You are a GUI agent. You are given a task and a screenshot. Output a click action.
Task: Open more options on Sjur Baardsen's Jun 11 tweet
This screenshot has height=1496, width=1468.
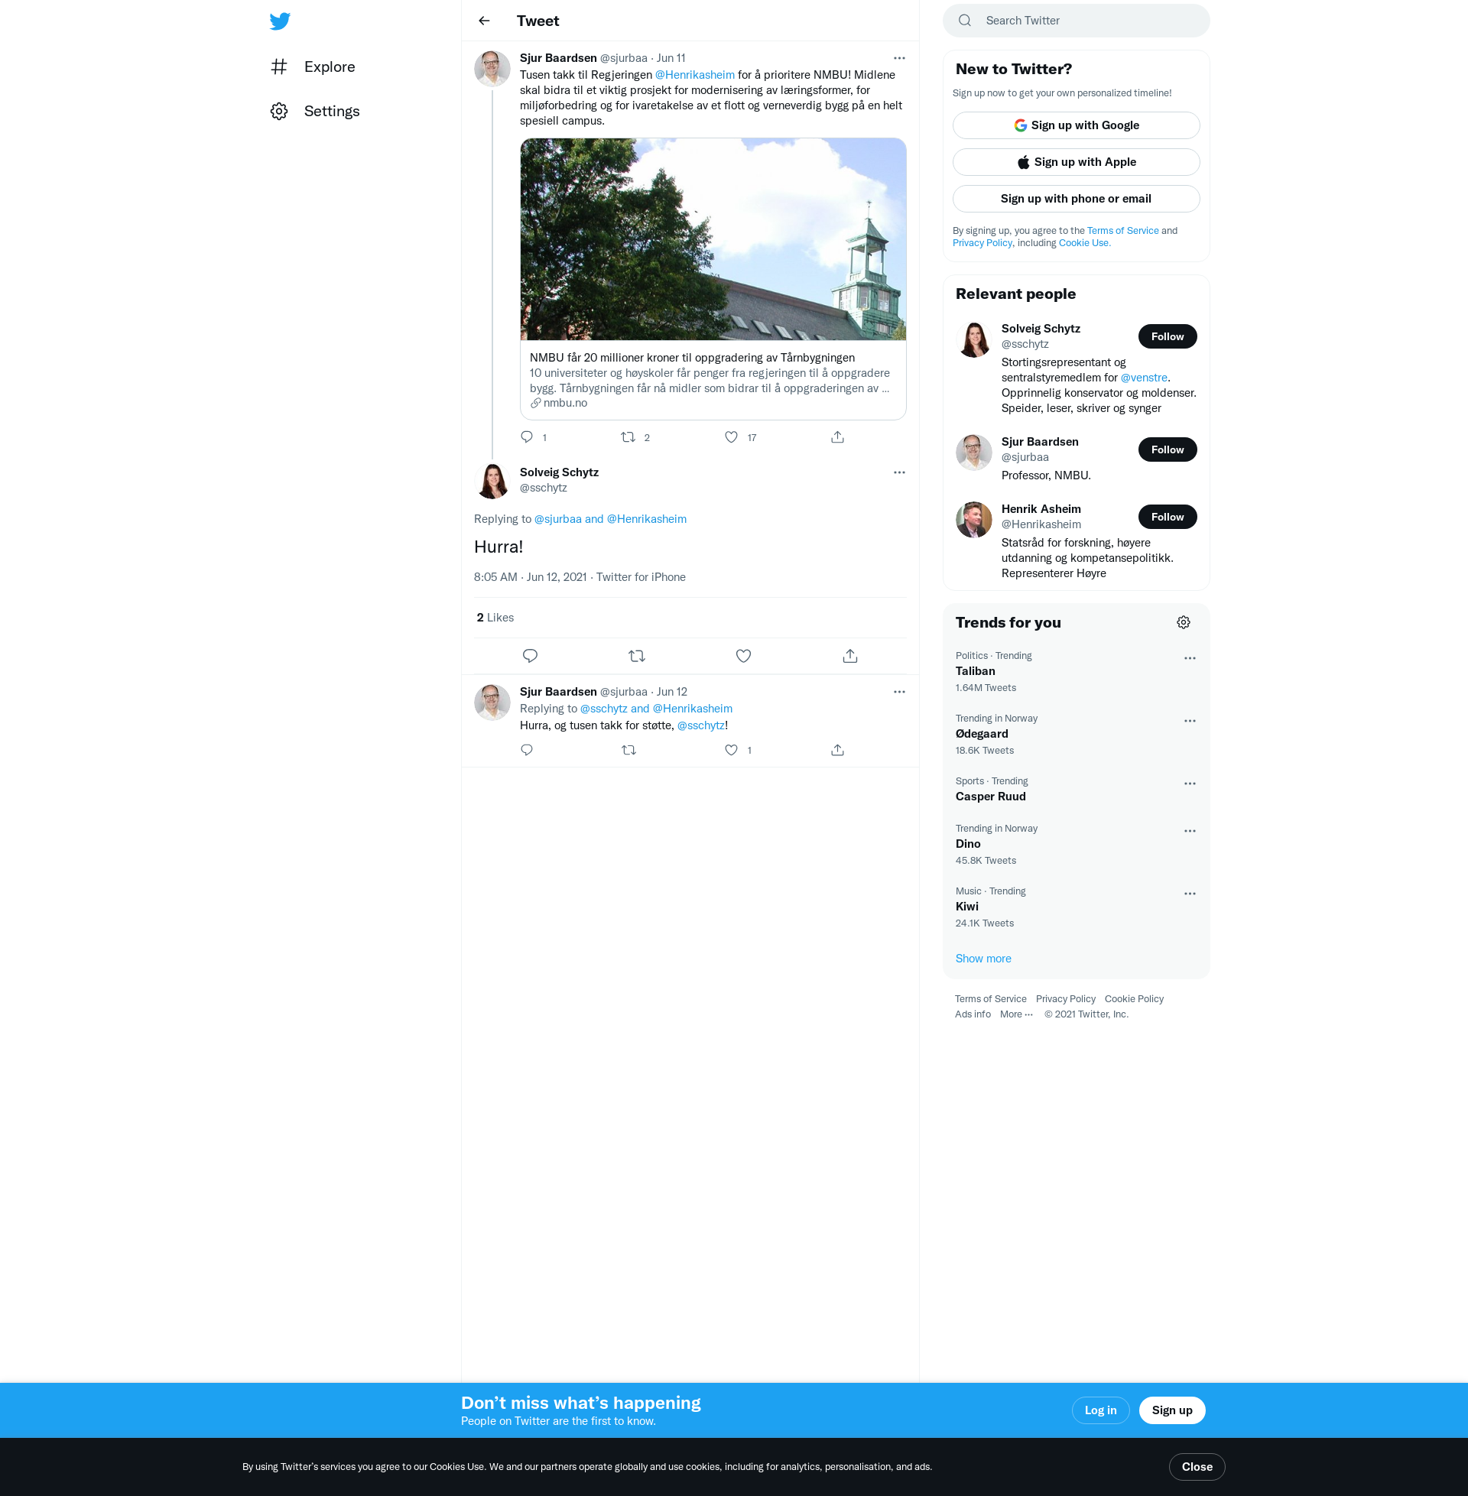[899, 58]
